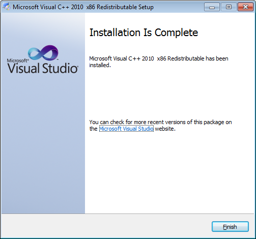The width and height of the screenshot is (256, 239).
Task: Click the "You can check for more recent versions" sentence
Action: [x=160, y=125]
